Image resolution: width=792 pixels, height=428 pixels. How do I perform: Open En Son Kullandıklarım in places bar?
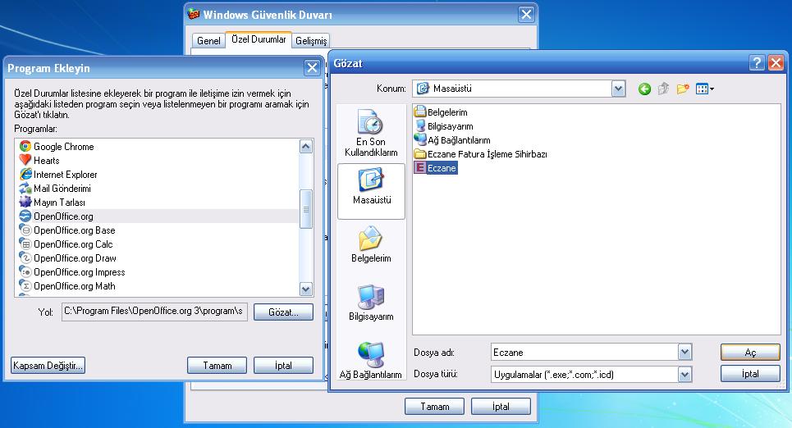[x=371, y=134]
